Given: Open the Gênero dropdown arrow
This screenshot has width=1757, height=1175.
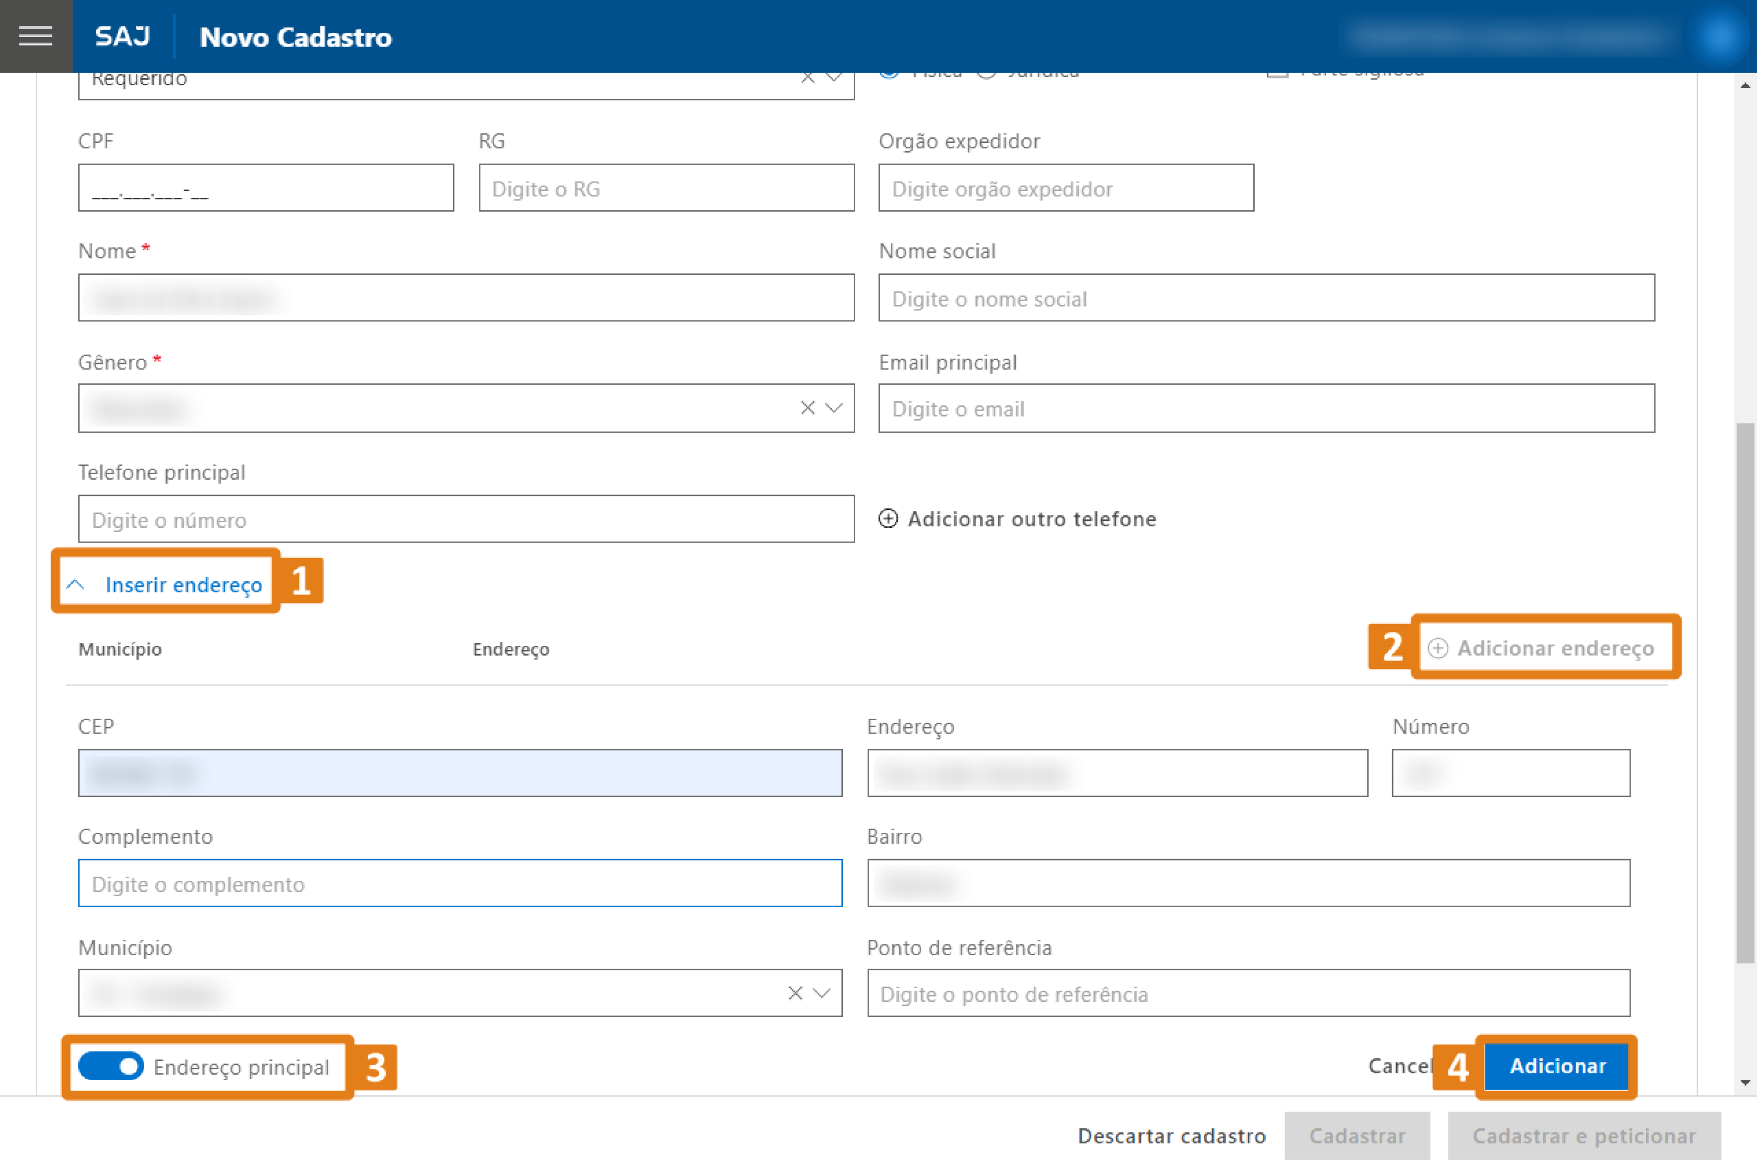Looking at the screenshot, I should tap(833, 408).
